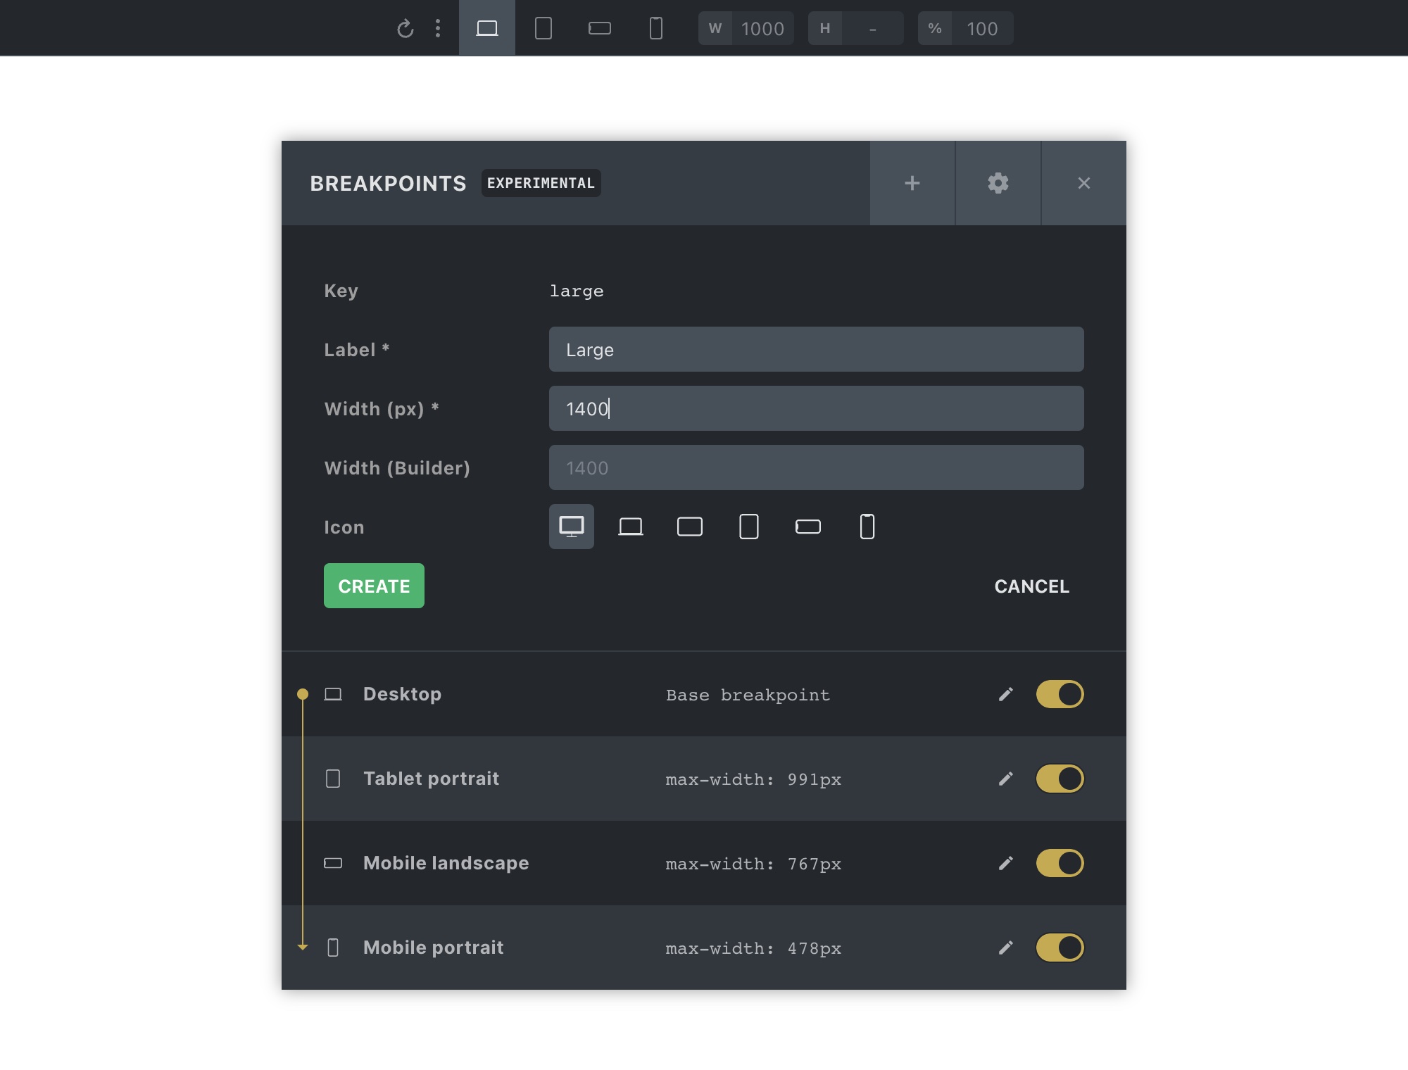Image resolution: width=1408 pixels, height=1070 pixels.
Task: Choose the laptop icon for breakpoint
Action: point(631,527)
